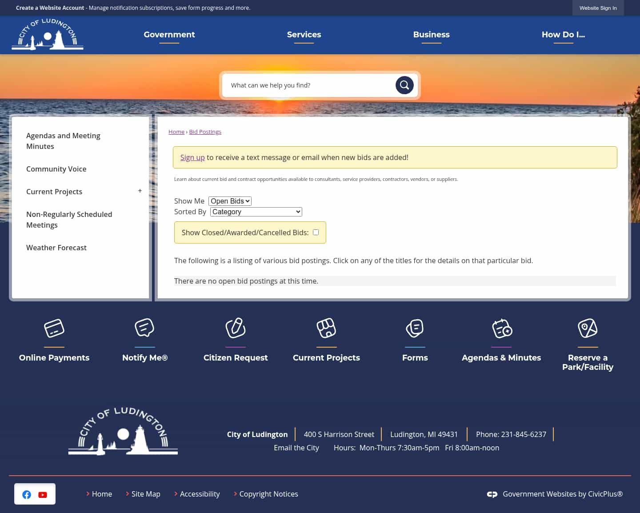Open the footer Accessibility link
The width and height of the screenshot is (640, 513).
tap(200, 494)
